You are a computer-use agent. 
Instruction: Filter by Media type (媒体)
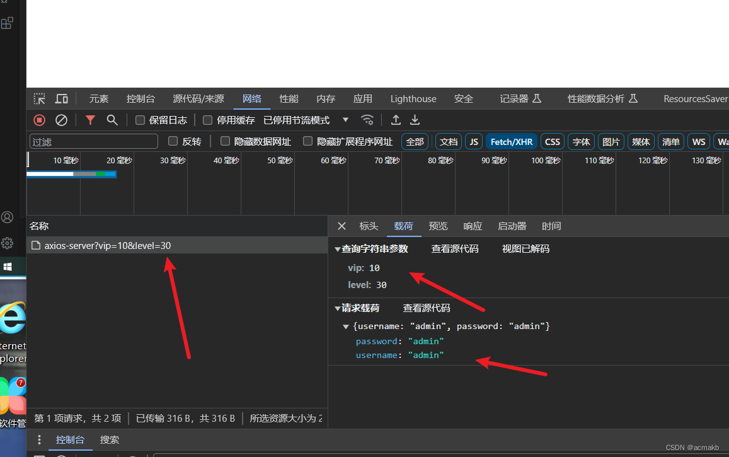click(x=641, y=142)
